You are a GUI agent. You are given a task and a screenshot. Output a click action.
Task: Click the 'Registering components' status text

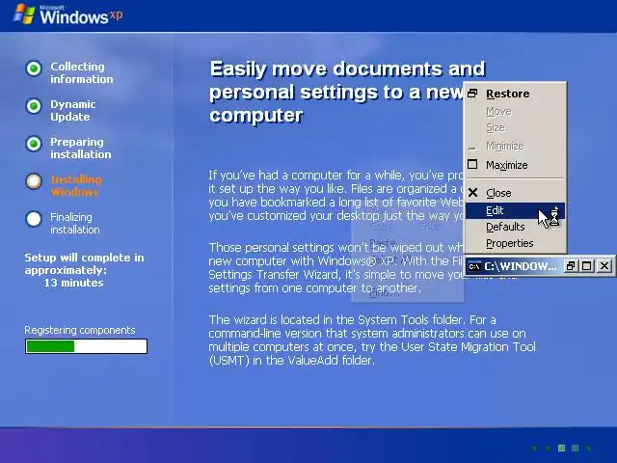pyautogui.click(x=79, y=330)
